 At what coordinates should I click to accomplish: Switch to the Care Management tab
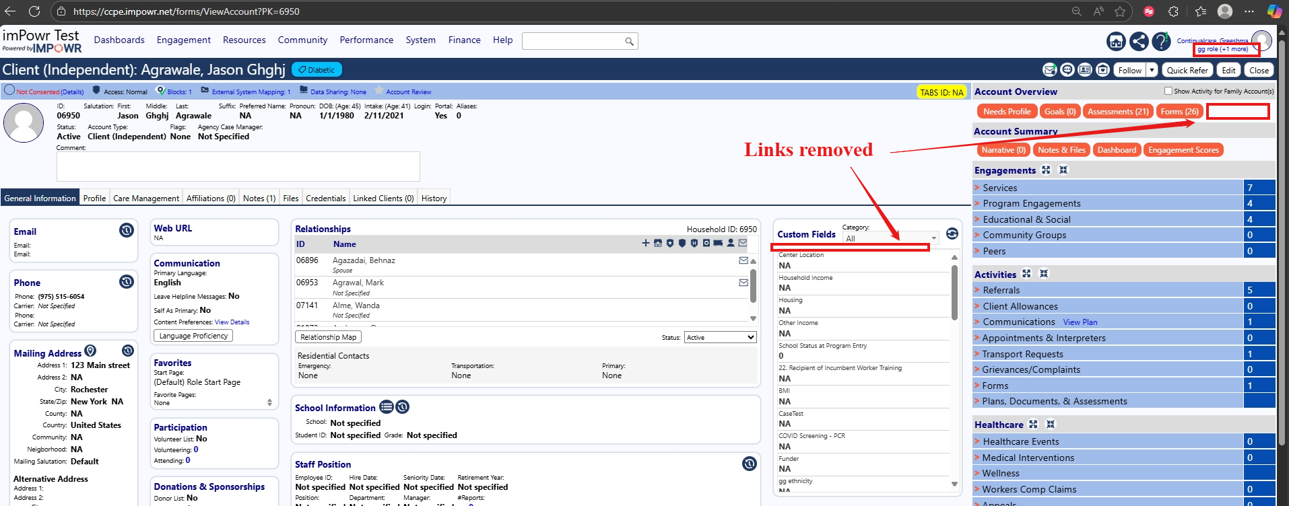click(x=146, y=198)
